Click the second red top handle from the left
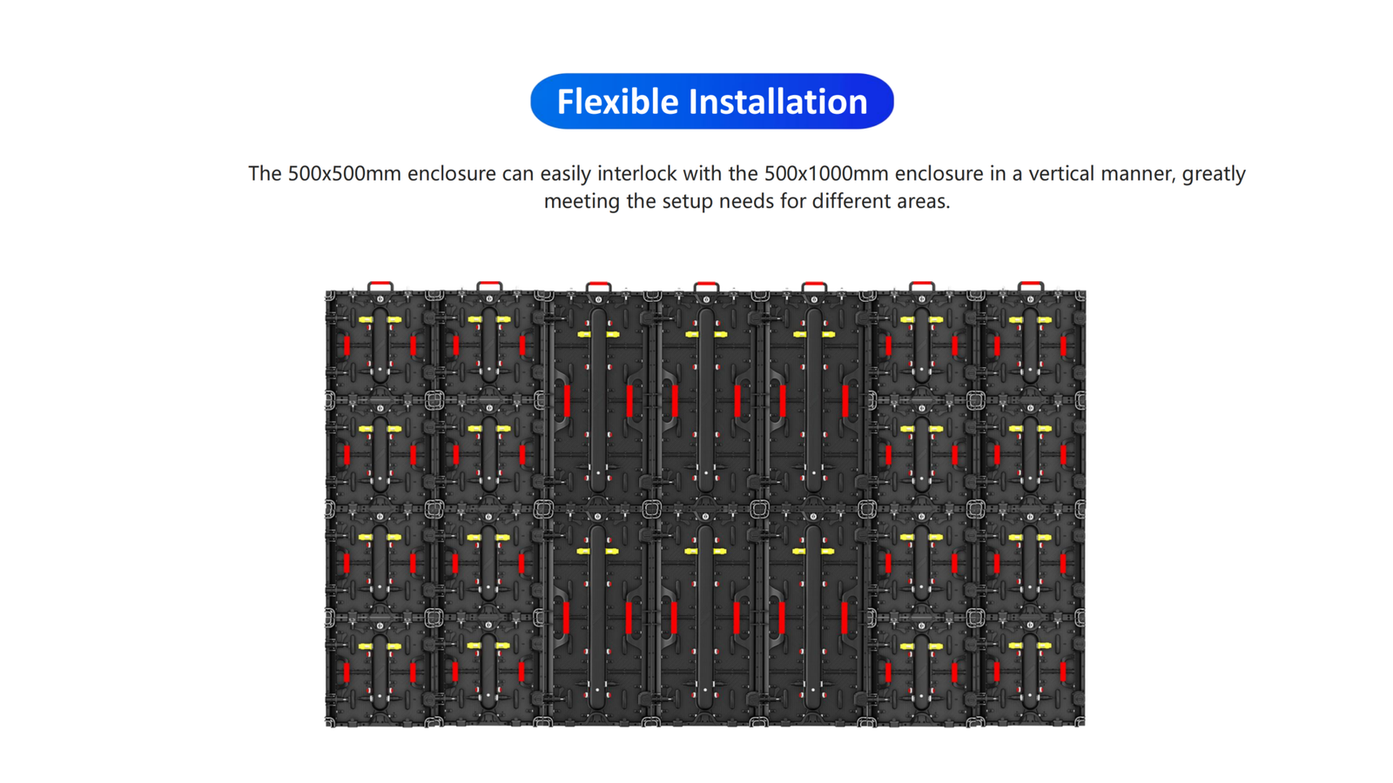The height and width of the screenshot is (783, 1393). (x=489, y=285)
